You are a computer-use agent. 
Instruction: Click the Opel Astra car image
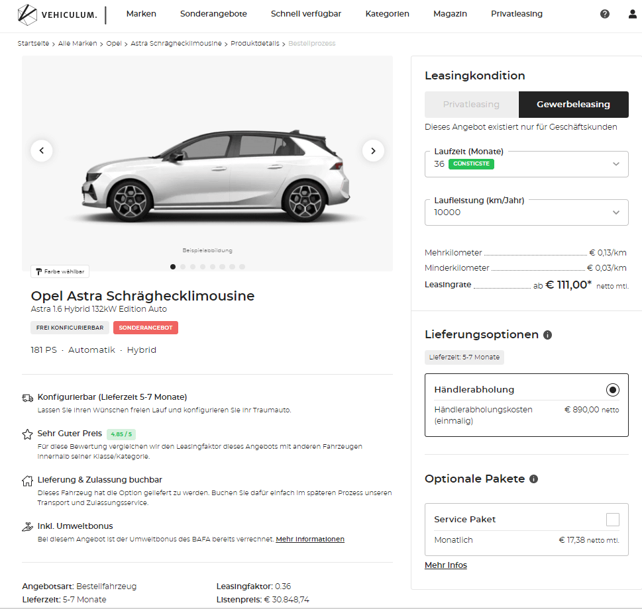217,176
